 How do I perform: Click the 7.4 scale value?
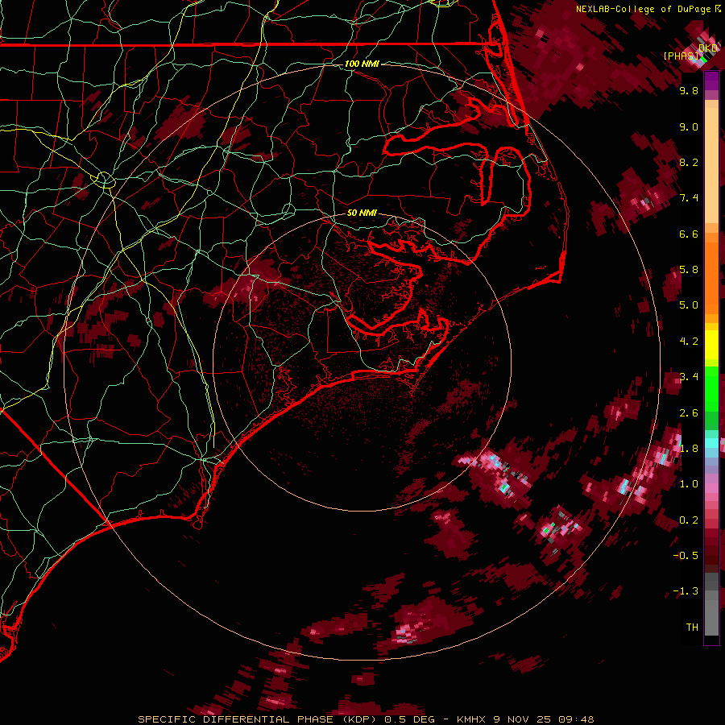(689, 198)
